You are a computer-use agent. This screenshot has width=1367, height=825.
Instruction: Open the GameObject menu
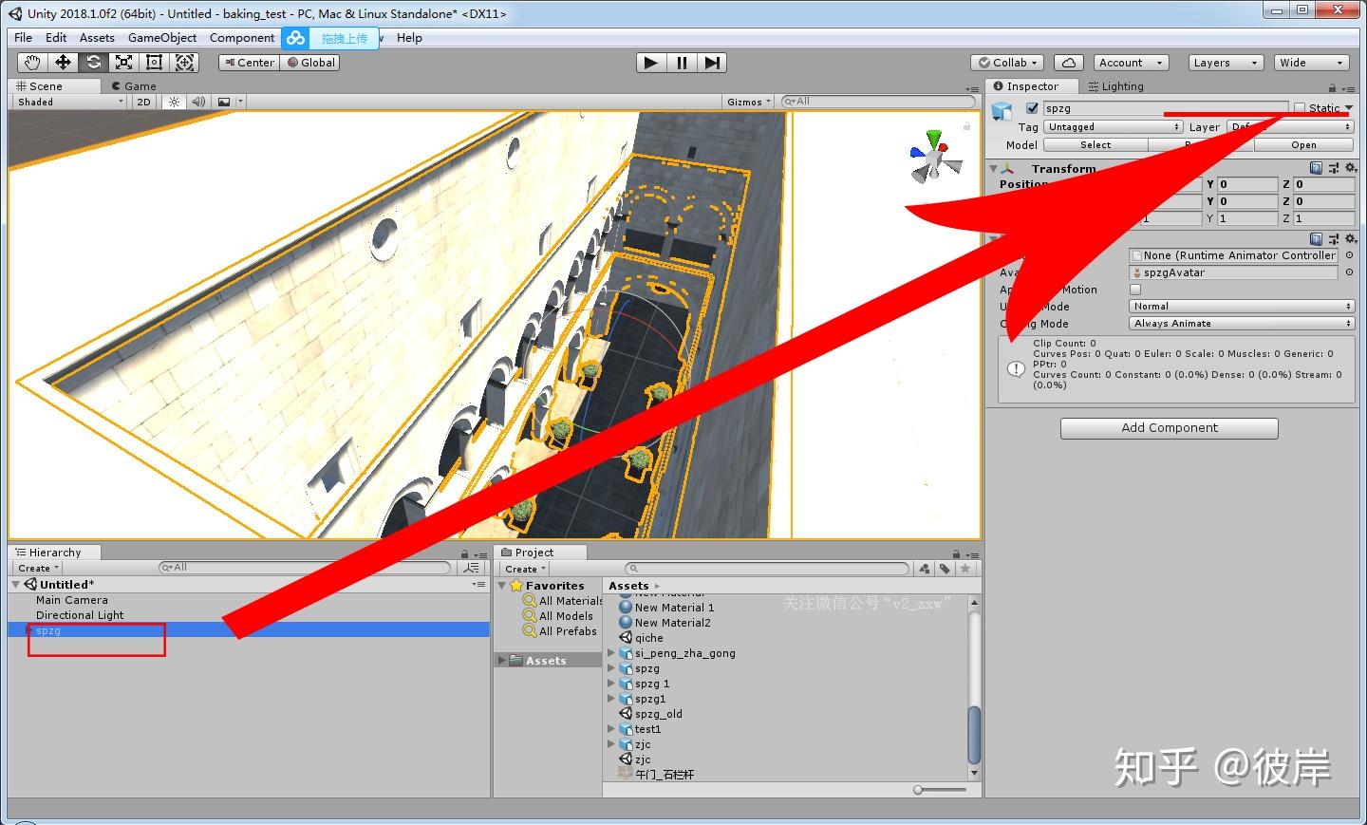(162, 38)
